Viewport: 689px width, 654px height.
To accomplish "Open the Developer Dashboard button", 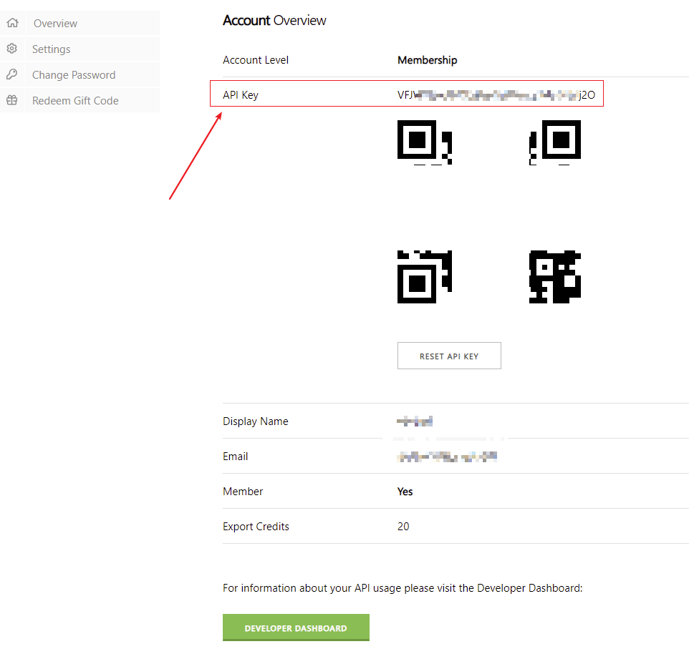I will (296, 628).
